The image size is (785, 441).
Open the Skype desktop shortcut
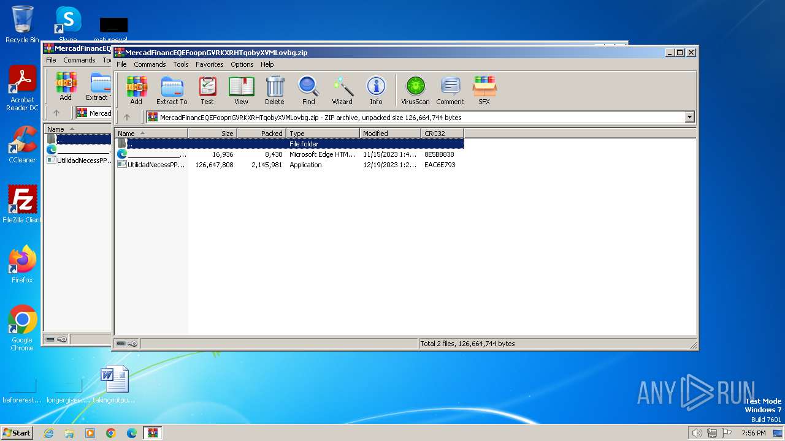coord(68,24)
